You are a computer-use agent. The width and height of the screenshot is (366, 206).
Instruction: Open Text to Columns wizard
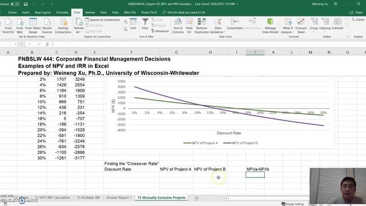point(178,26)
